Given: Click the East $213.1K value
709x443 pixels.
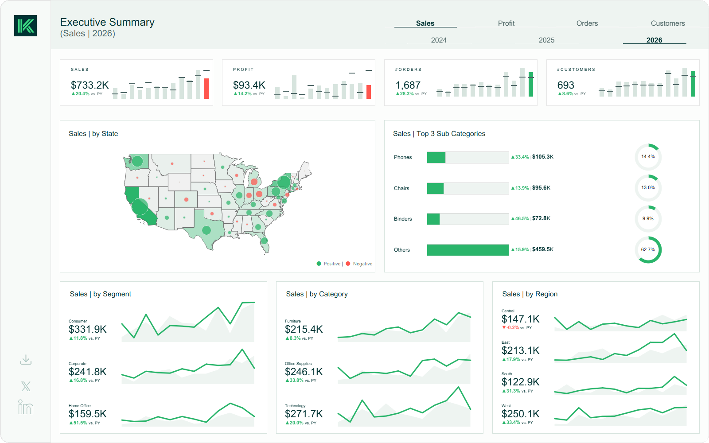Looking at the screenshot, I should click(x=521, y=350).
